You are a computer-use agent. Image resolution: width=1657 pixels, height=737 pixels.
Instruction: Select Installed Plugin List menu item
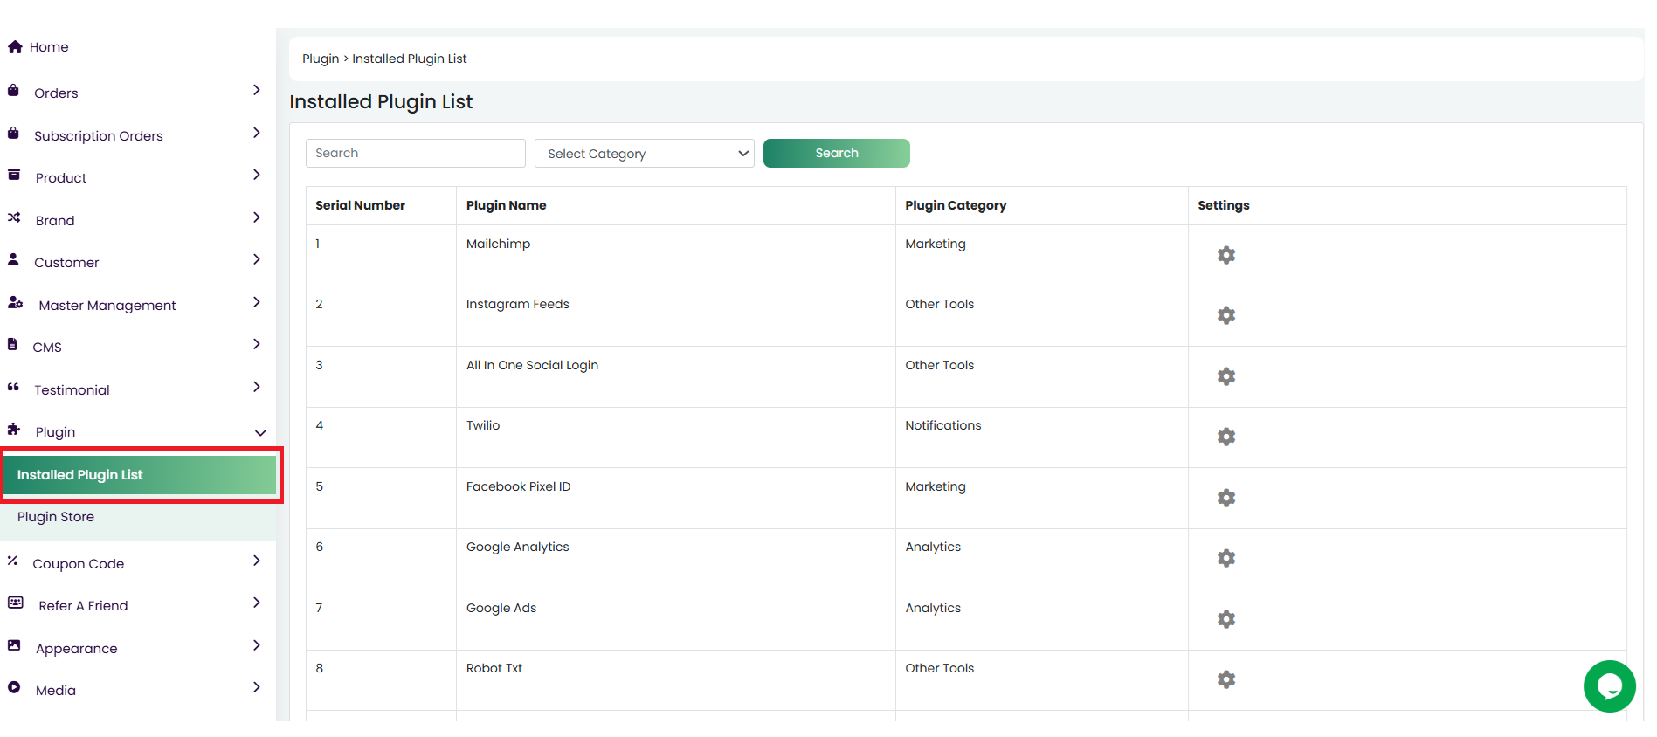(x=140, y=475)
